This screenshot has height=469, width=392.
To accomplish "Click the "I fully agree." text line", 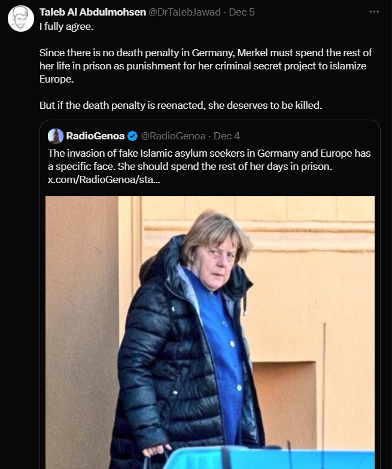I will tap(66, 27).
